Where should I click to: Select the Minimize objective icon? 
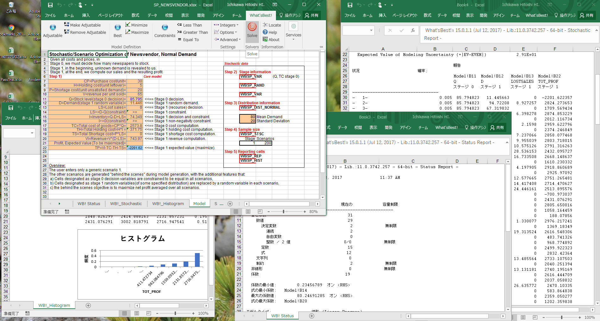point(128,25)
